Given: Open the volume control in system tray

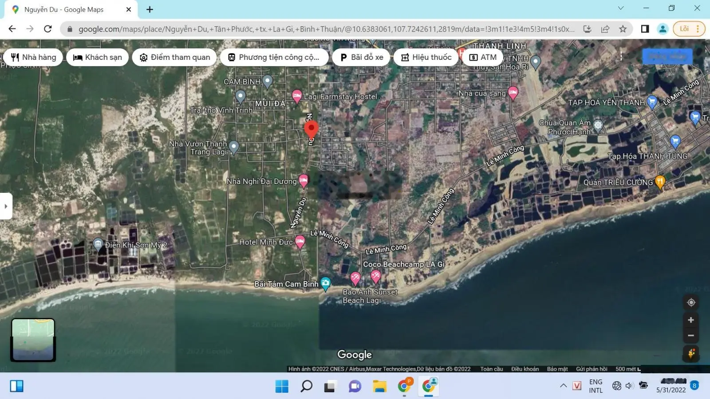Looking at the screenshot, I should point(629,386).
